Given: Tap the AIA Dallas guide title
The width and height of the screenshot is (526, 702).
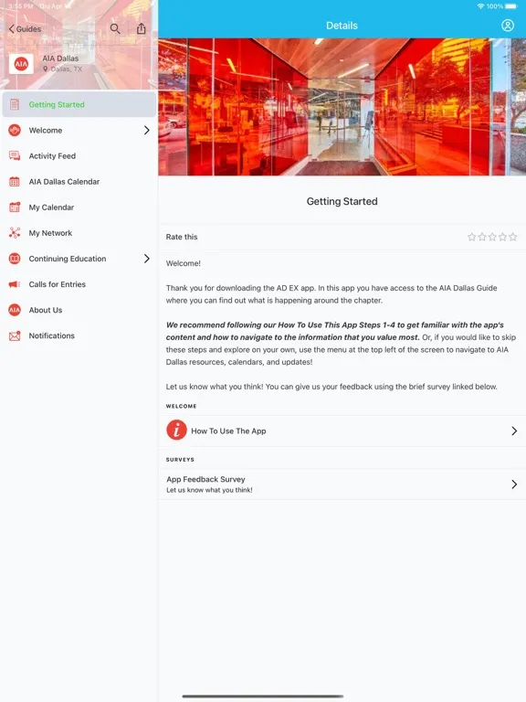Looking at the screenshot, I should pyautogui.click(x=60, y=58).
